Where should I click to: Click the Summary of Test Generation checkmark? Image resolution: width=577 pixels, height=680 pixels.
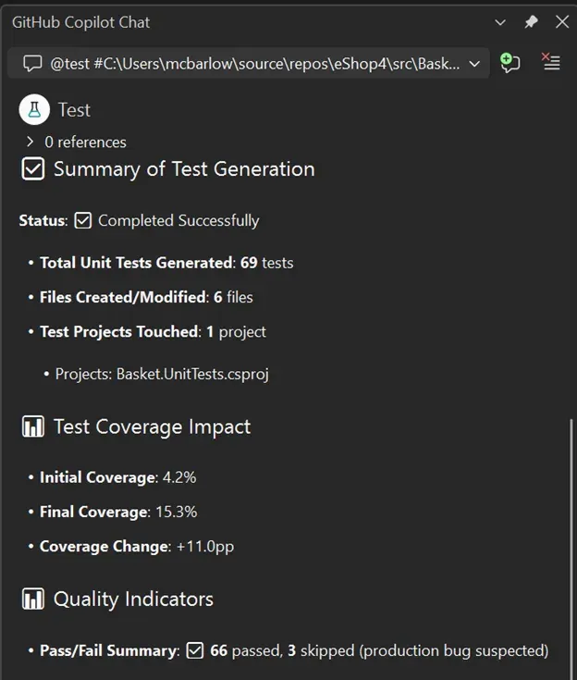pos(32,169)
